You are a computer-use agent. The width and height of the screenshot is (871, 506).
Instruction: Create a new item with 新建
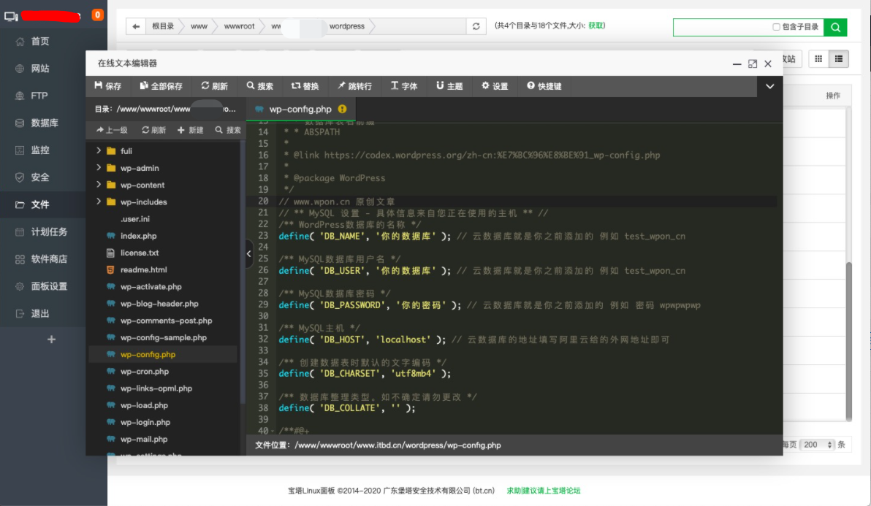[x=191, y=130]
